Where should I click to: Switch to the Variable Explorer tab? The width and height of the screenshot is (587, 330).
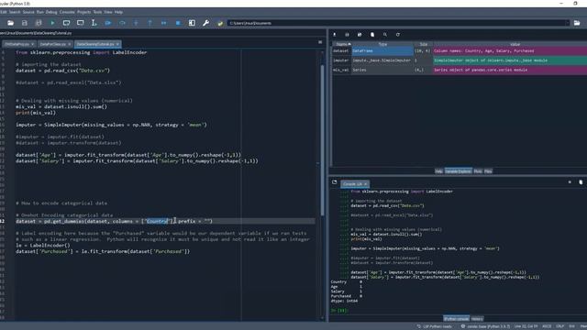[x=459, y=171]
